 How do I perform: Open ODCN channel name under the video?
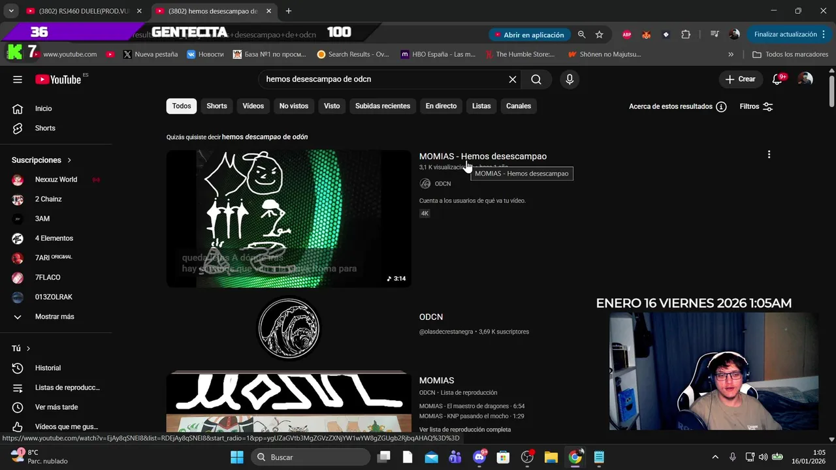pos(443,183)
